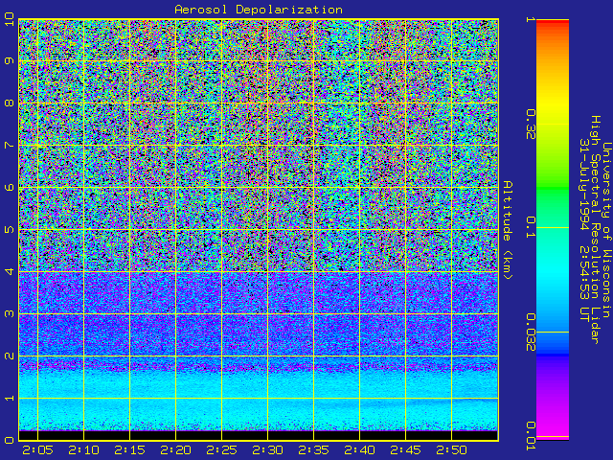The width and height of the screenshot is (613, 460).
Task: Click the 2:20 time axis label
Action: pyautogui.click(x=176, y=450)
